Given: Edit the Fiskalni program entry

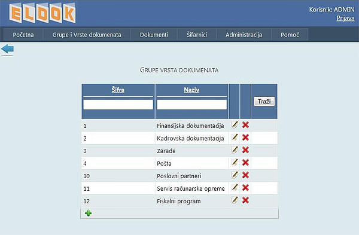Looking at the screenshot, I should 235,200.
